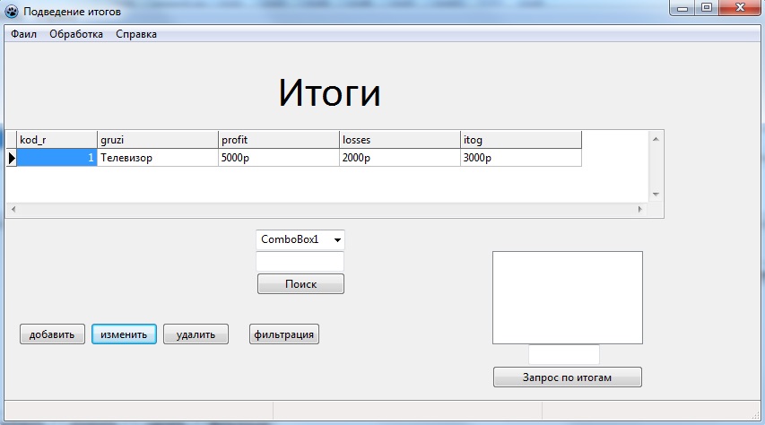Screen dimensions: 765x425
Task: Click the фильтрация button
Action: [x=284, y=334]
